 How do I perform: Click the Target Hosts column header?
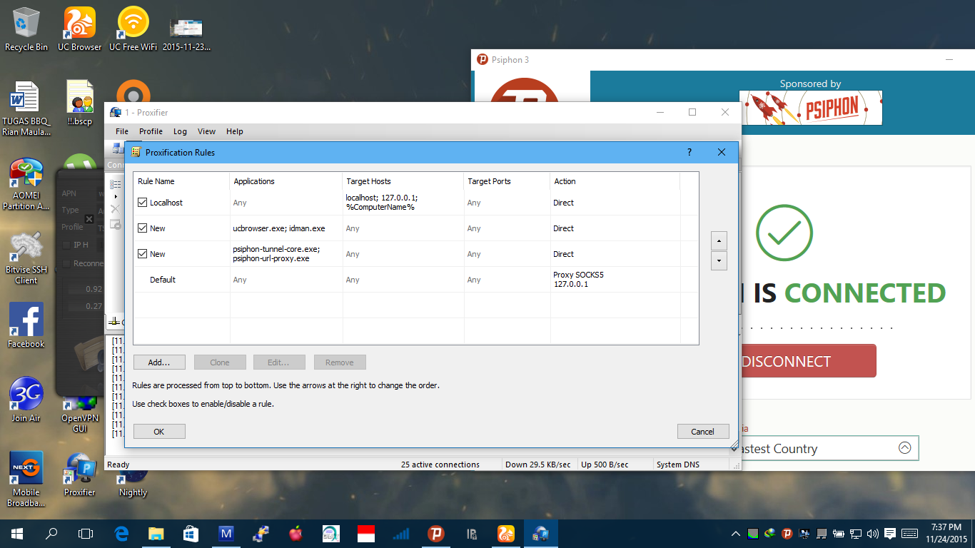(403, 181)
